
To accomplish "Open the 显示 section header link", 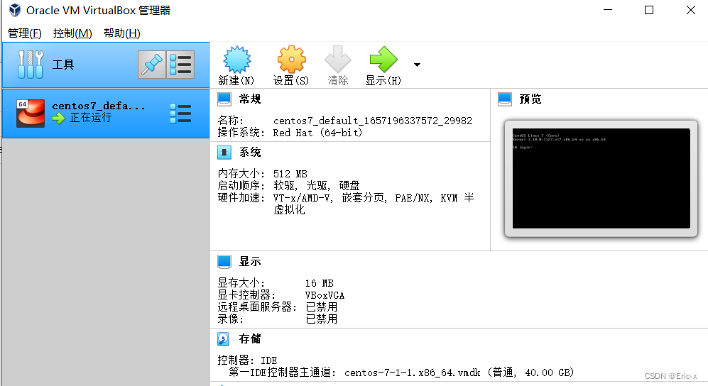I will (x=250, y=262).
